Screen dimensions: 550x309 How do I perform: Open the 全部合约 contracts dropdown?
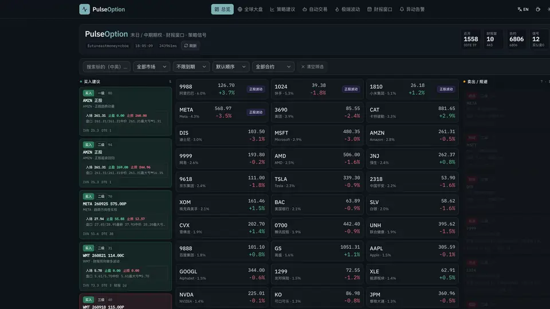pyautogui.click(x=273, y=66)
